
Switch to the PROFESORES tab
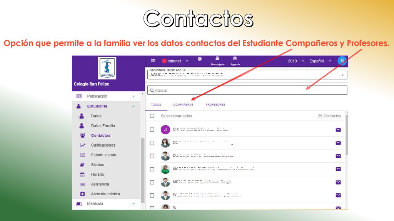click(x=215, y=105)
